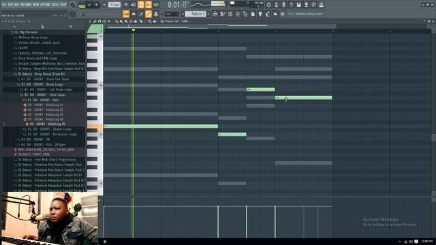Image resolution: width=436 pixels, height=245 pixels.
Task: Open the channel rack grid icon
Action: (x=230, y=14)
